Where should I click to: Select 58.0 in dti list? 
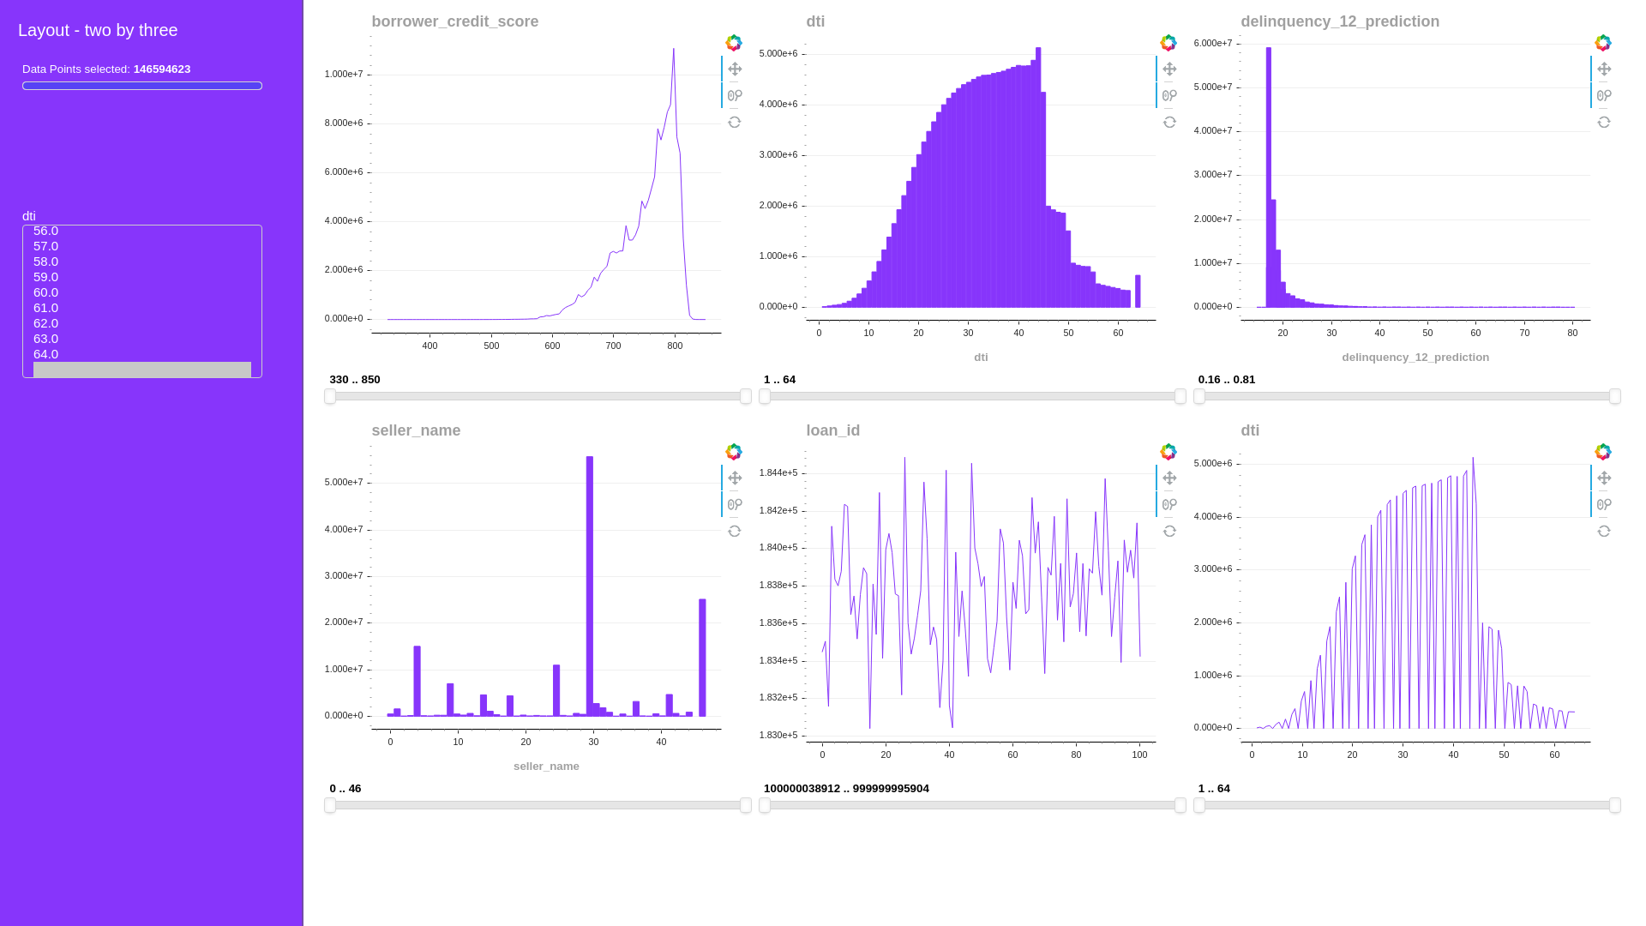[x=142, y=262]
